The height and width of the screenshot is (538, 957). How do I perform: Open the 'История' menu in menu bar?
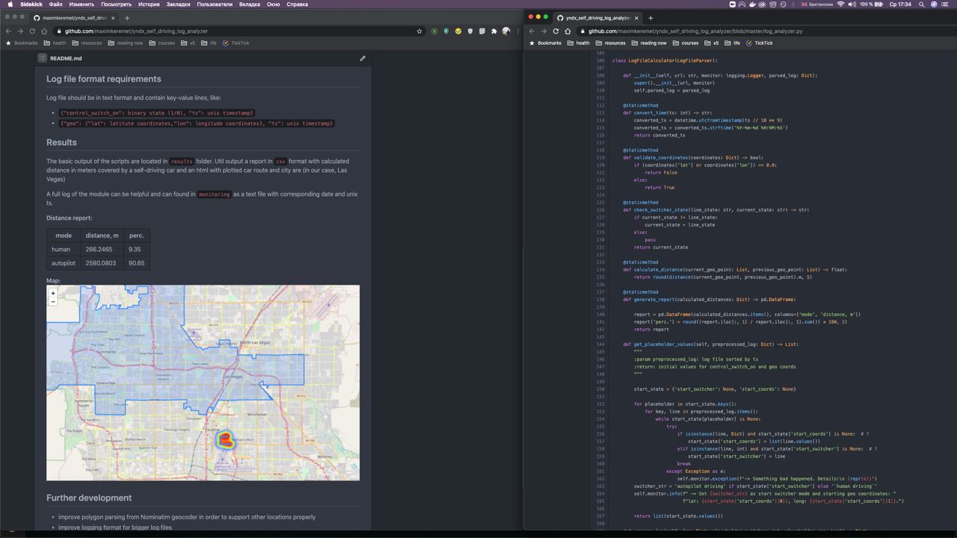pyautogui.click(x=148, y=4)
